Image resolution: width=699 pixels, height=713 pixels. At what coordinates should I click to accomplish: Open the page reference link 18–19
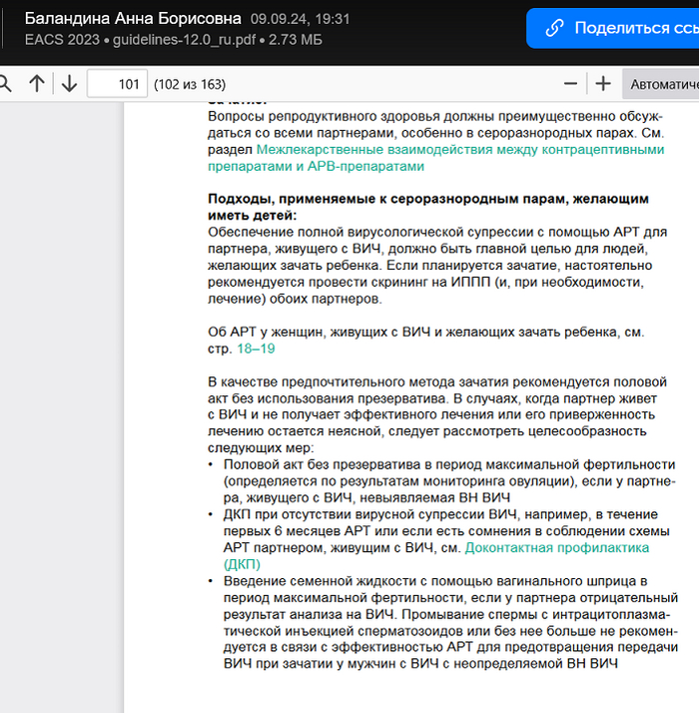click(x=256, y=349)
